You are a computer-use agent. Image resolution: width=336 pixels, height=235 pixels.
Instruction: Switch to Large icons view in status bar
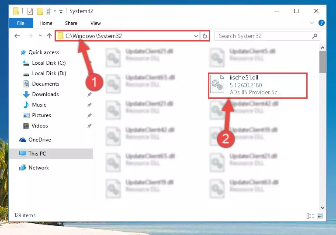tap(320, 216)
